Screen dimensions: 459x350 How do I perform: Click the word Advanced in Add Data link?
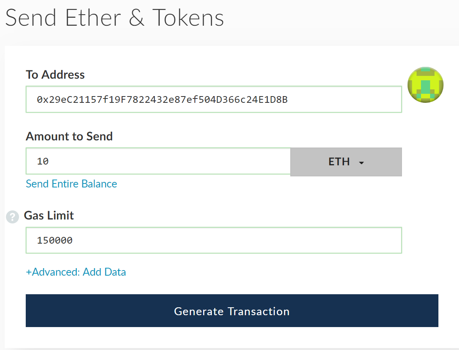point(55,272)
